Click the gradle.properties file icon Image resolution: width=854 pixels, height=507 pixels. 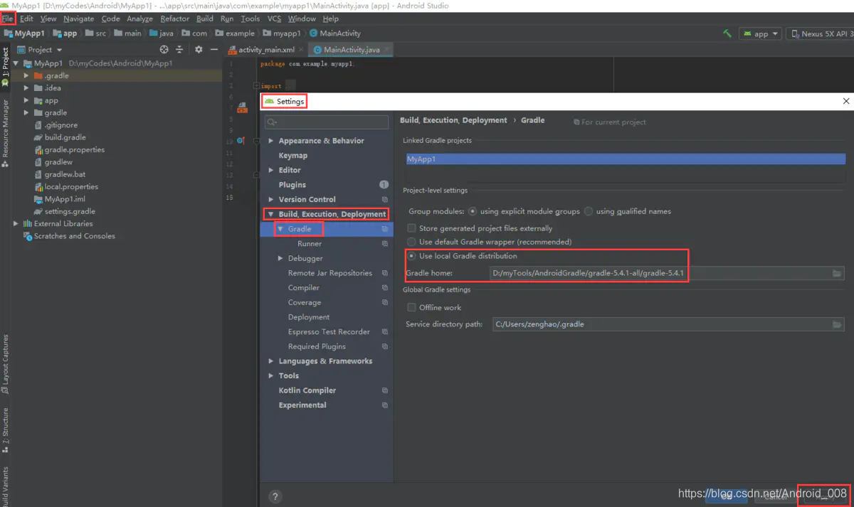click(x=38, y=150)
